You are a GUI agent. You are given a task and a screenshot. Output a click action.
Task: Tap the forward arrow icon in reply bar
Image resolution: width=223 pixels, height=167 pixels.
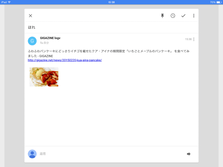pos(189,154)
